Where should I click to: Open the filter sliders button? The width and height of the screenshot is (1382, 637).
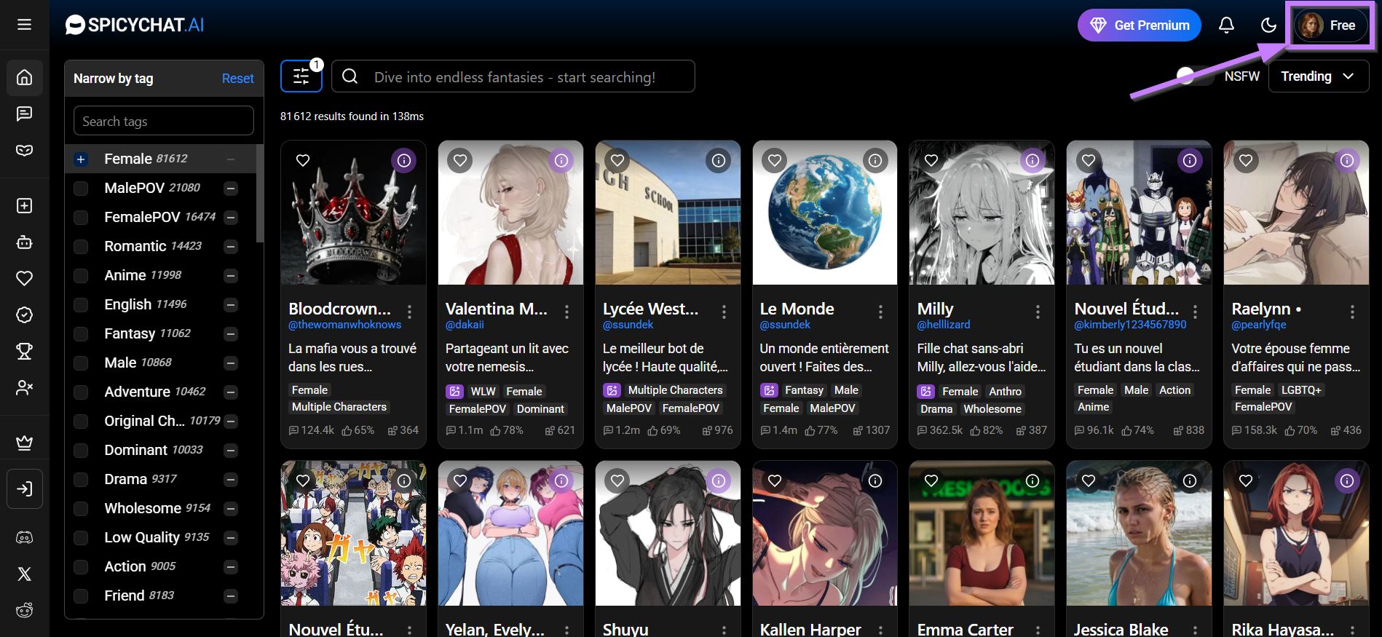301,76
